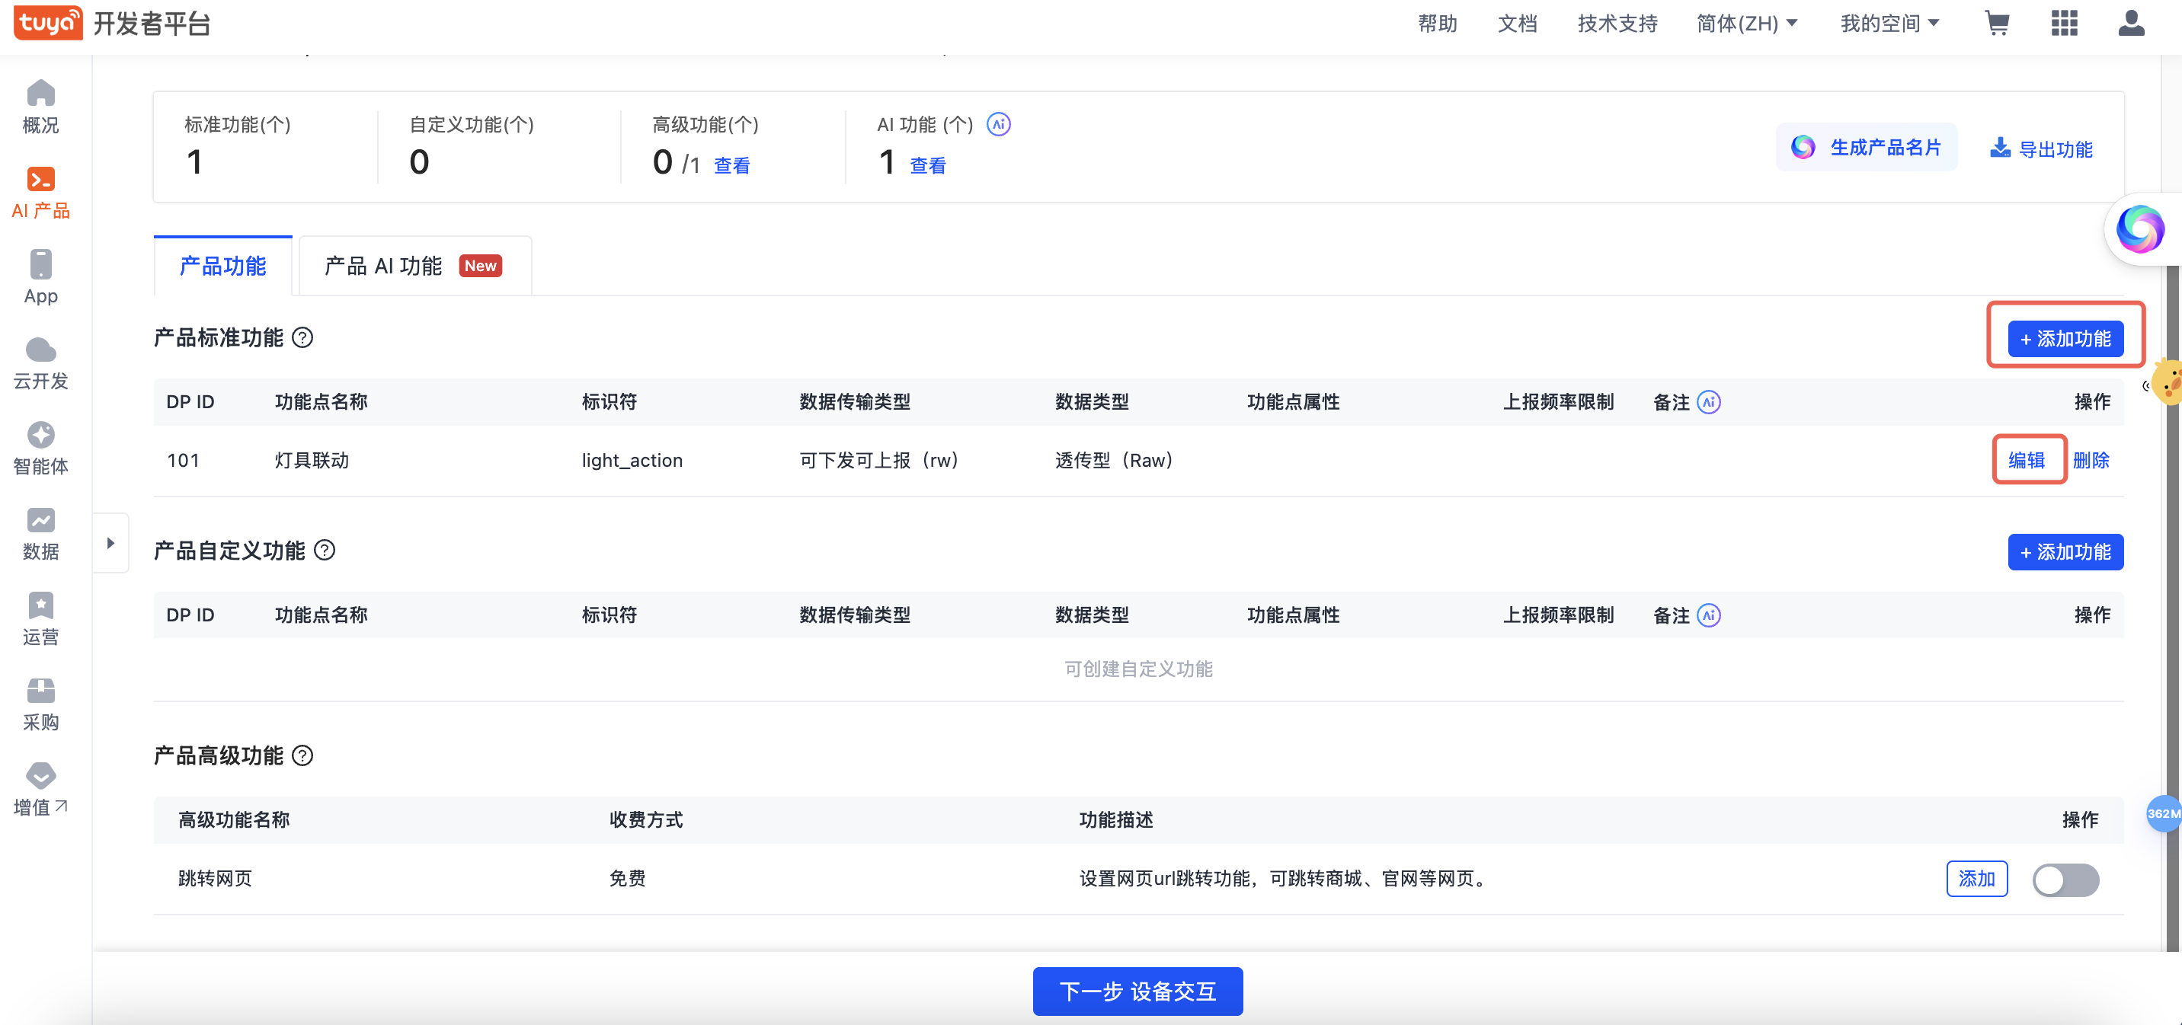Open the App sidebar section
The height and width of the screenshot is (1025, 2182).
40,279
